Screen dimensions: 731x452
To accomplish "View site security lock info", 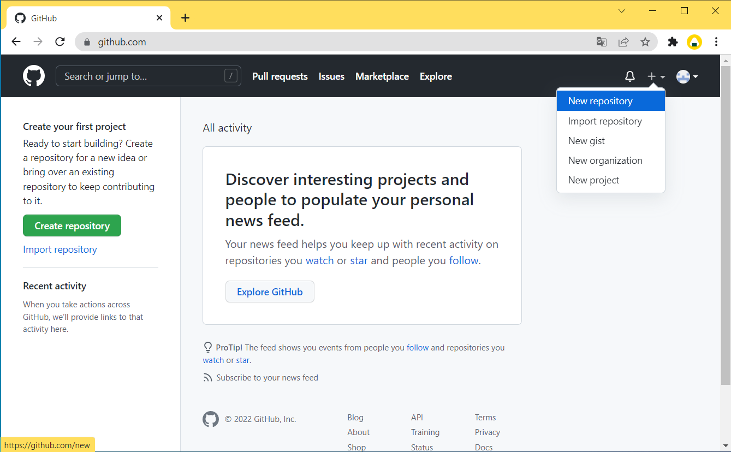I will click(86, 42).
